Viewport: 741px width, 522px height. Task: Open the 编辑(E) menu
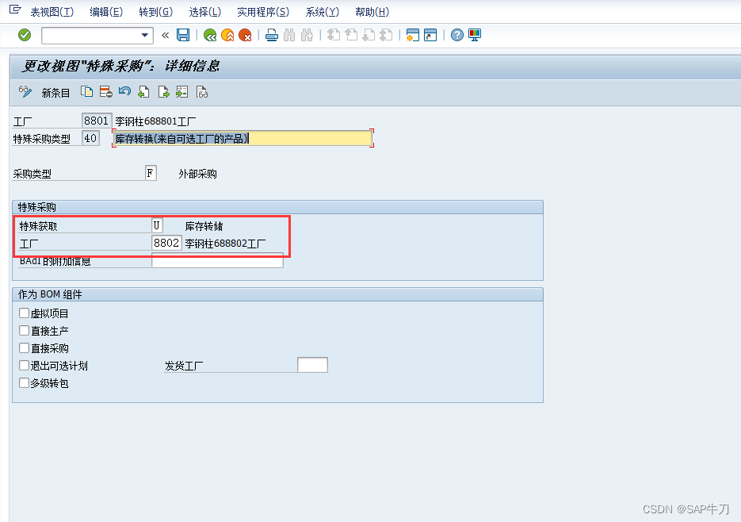pos(106,12)
